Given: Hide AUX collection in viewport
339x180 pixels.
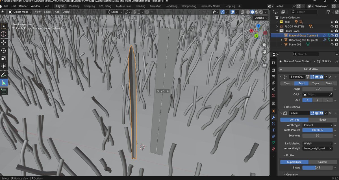Looking at the screenshot, I should coord(332,22).
